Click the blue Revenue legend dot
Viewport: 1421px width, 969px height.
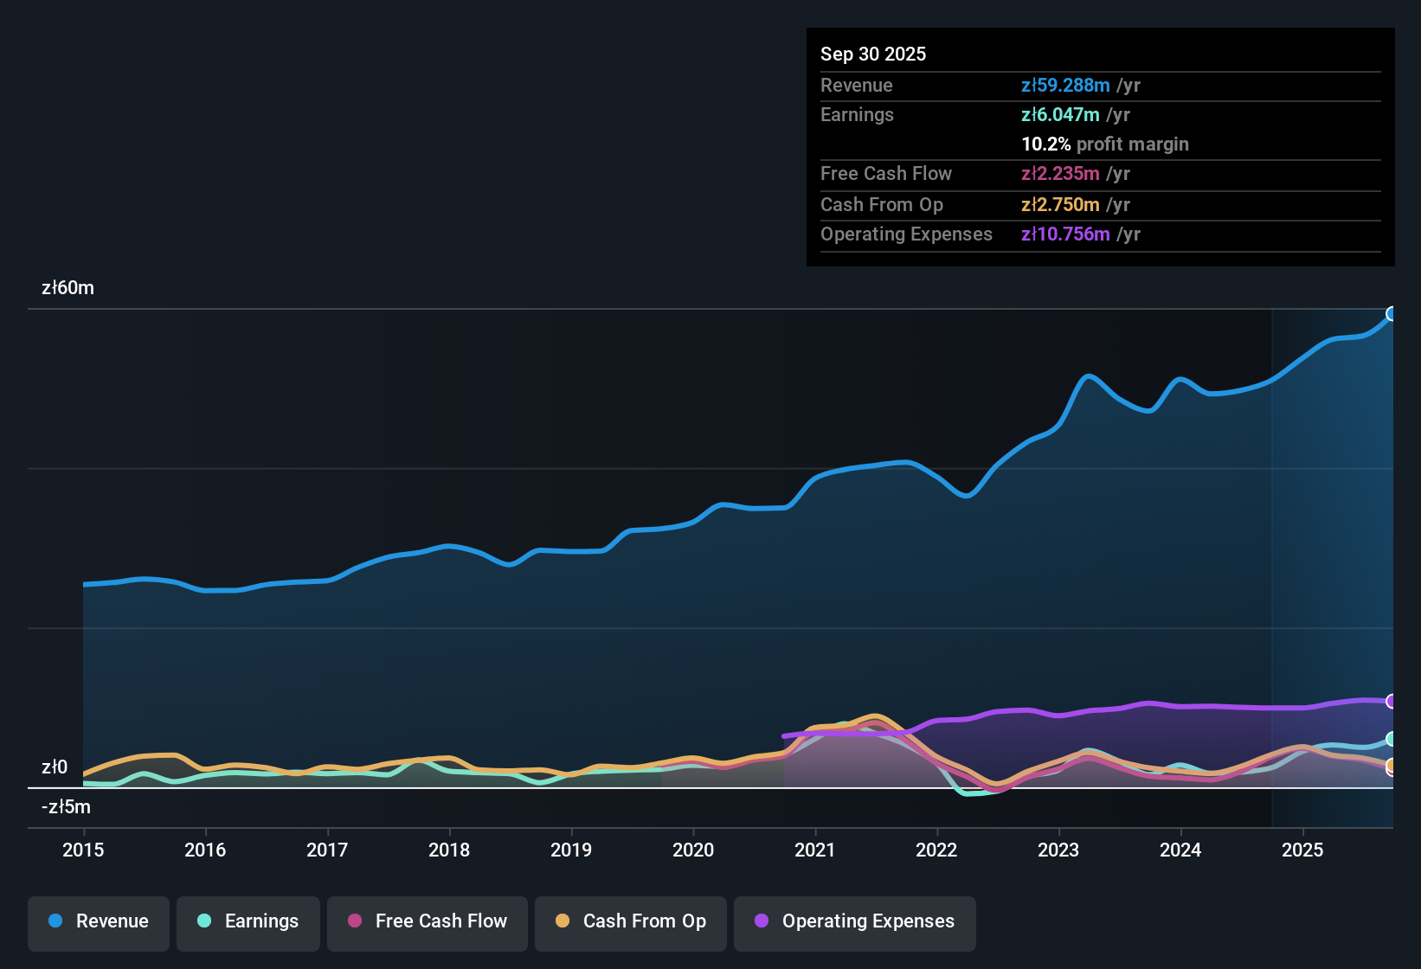[x=55, y=921]
